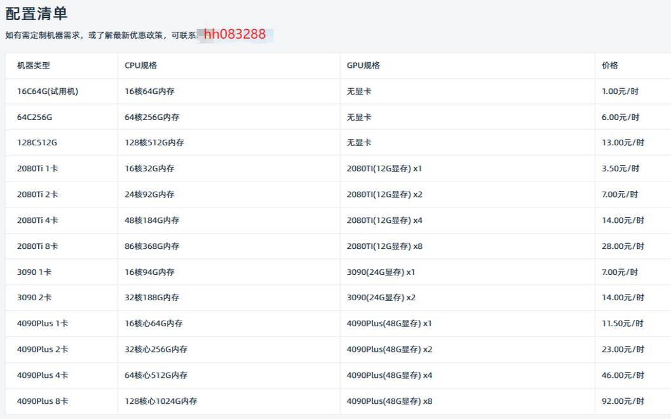Select the 128核心1024G内存 CPU spec cell
Image resolution: width=671 pixels, height=419 pixels.
click(161, 401)
